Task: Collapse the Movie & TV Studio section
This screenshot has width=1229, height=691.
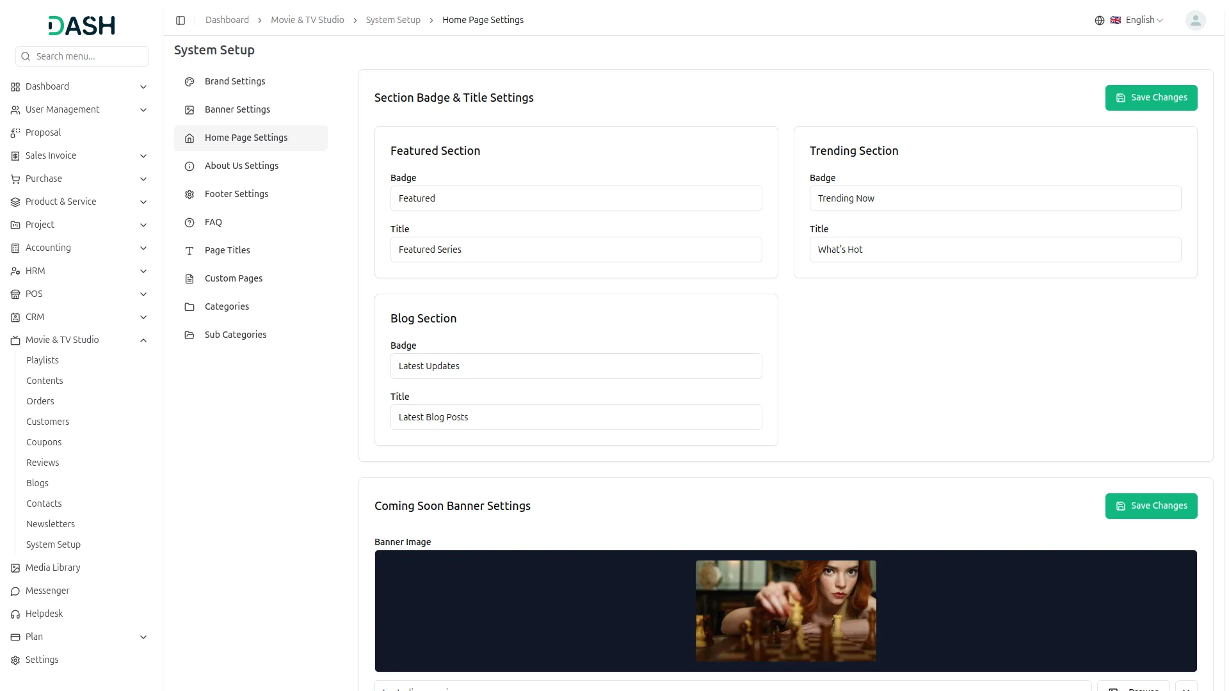Action: pyautogui.click(x=143, y=340)
